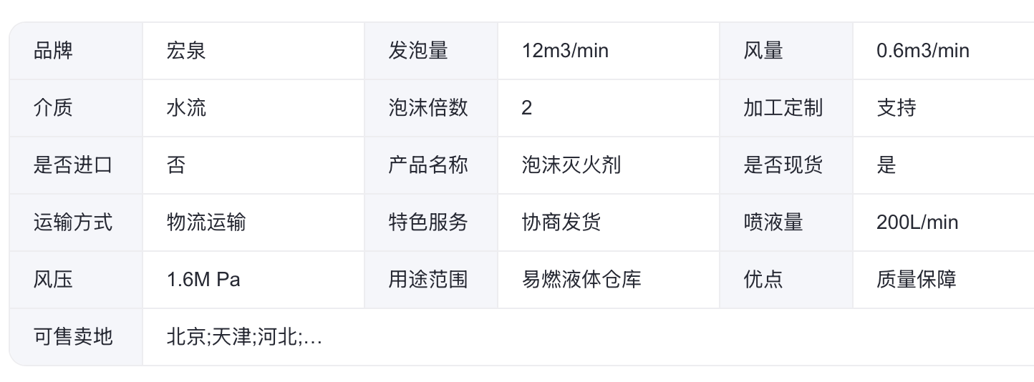The height and width of the screenshot is (382, 1034).
Task: Select the 水流 value cell
Action: click(x=186, y=108)
